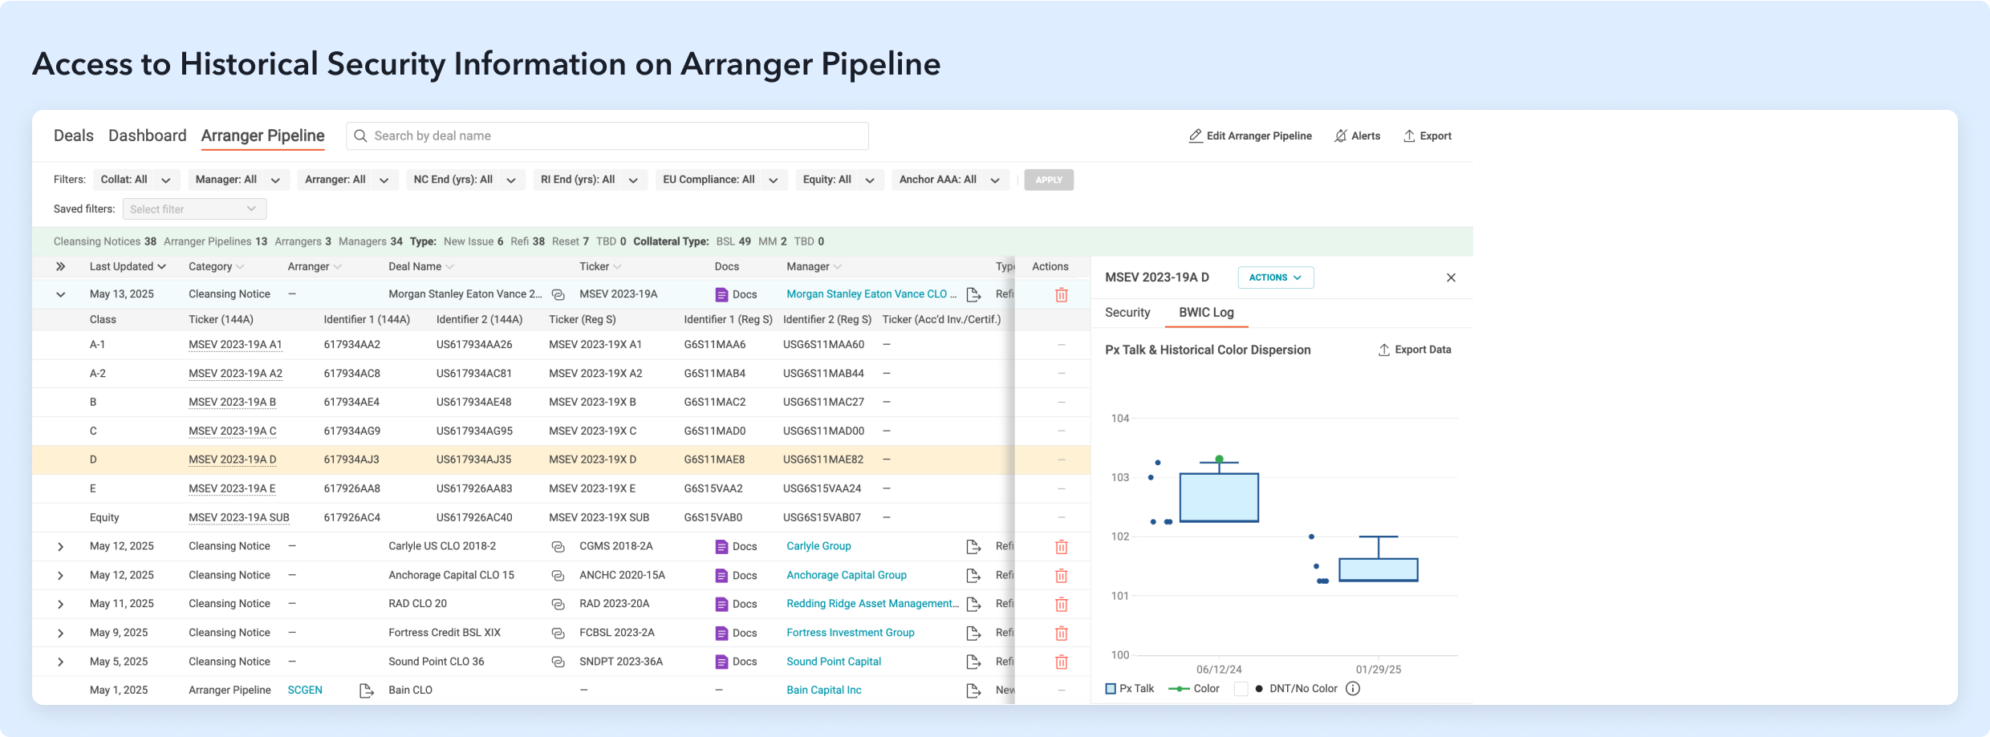Toggle the DNT/No Color checkbox

pos(1241,689)
